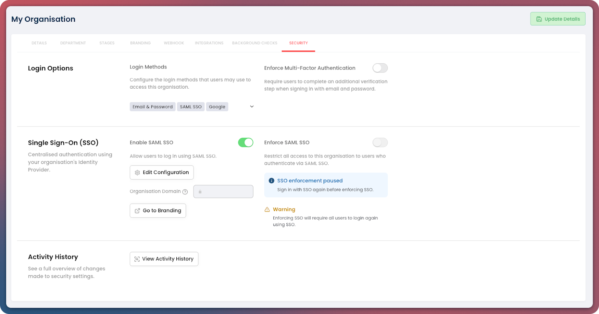Select the Google login method chip

coord(217,107)
